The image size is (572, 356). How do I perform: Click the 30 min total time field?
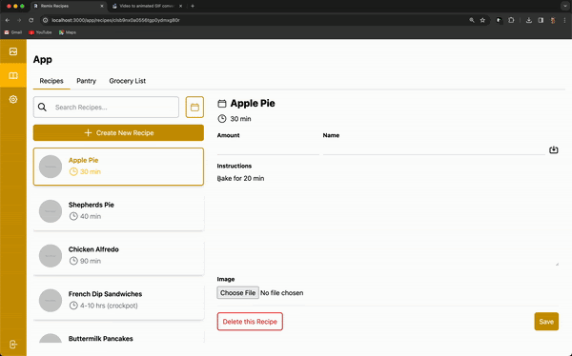241,119
